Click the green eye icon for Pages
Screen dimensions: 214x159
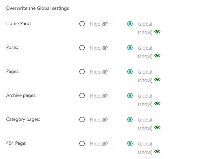(x=157, y=80)
